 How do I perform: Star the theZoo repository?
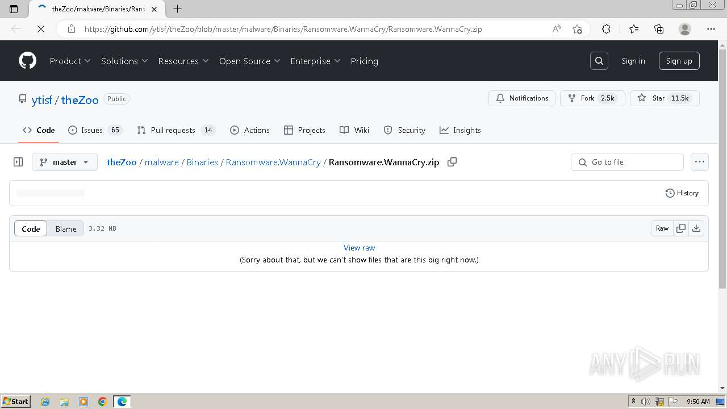point(665,98)
